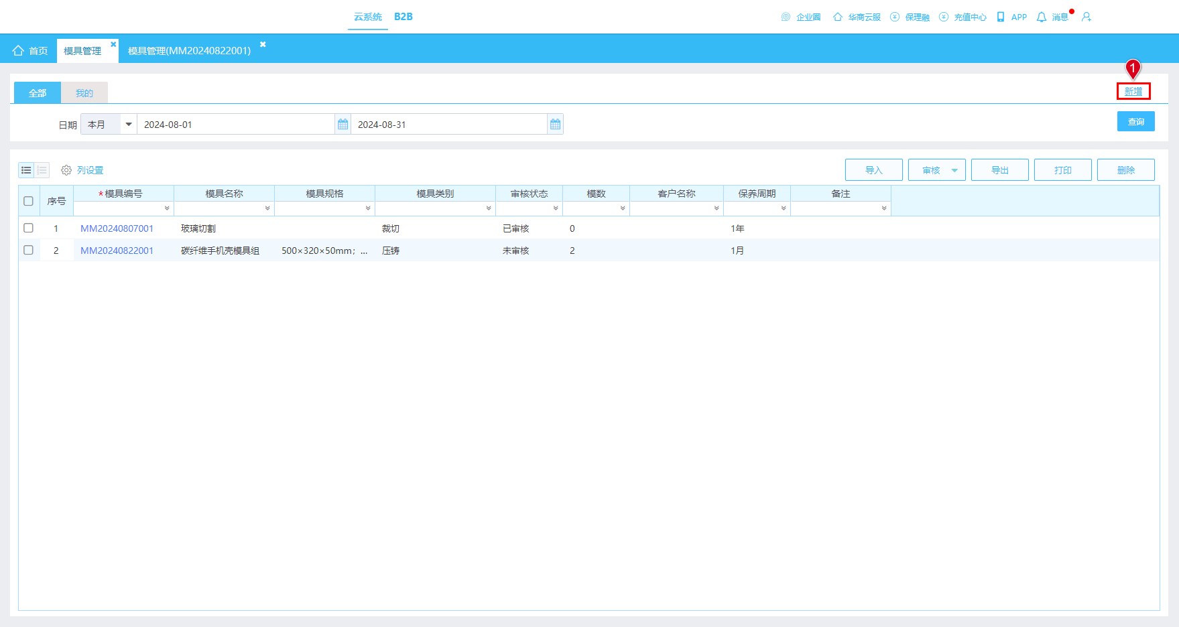Click the 查询 search button

tap(1136, 121)
